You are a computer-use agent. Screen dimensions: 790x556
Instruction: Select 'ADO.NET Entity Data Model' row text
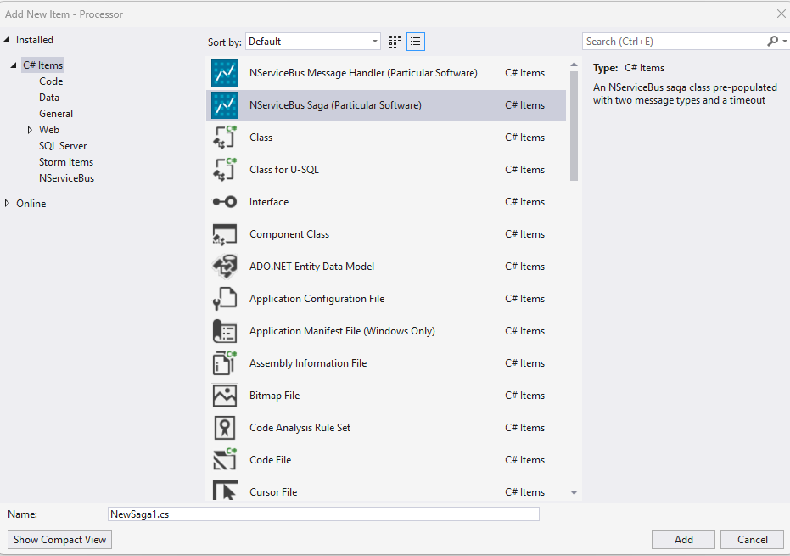point(312,267)
